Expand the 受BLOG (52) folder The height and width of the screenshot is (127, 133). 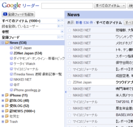pyautogui.click(x=3, y=106)
